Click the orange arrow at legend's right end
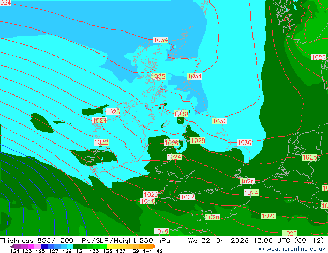This screenshot has height=253, width=328. tap(154, 246)
